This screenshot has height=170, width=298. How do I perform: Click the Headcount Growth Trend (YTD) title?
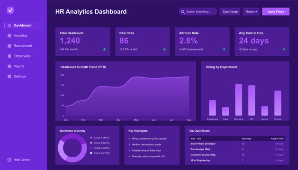[x=83, y=67]
